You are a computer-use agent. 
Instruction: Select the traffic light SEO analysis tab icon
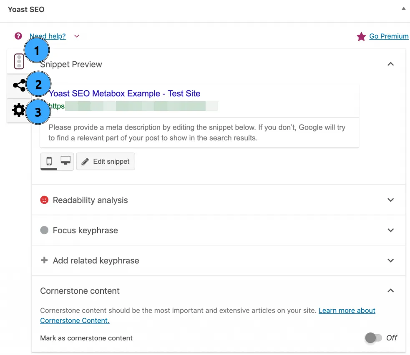point(18,61)
